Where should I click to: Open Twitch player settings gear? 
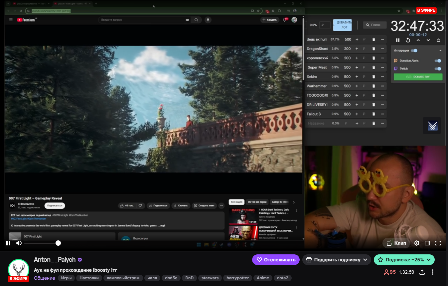416,243
